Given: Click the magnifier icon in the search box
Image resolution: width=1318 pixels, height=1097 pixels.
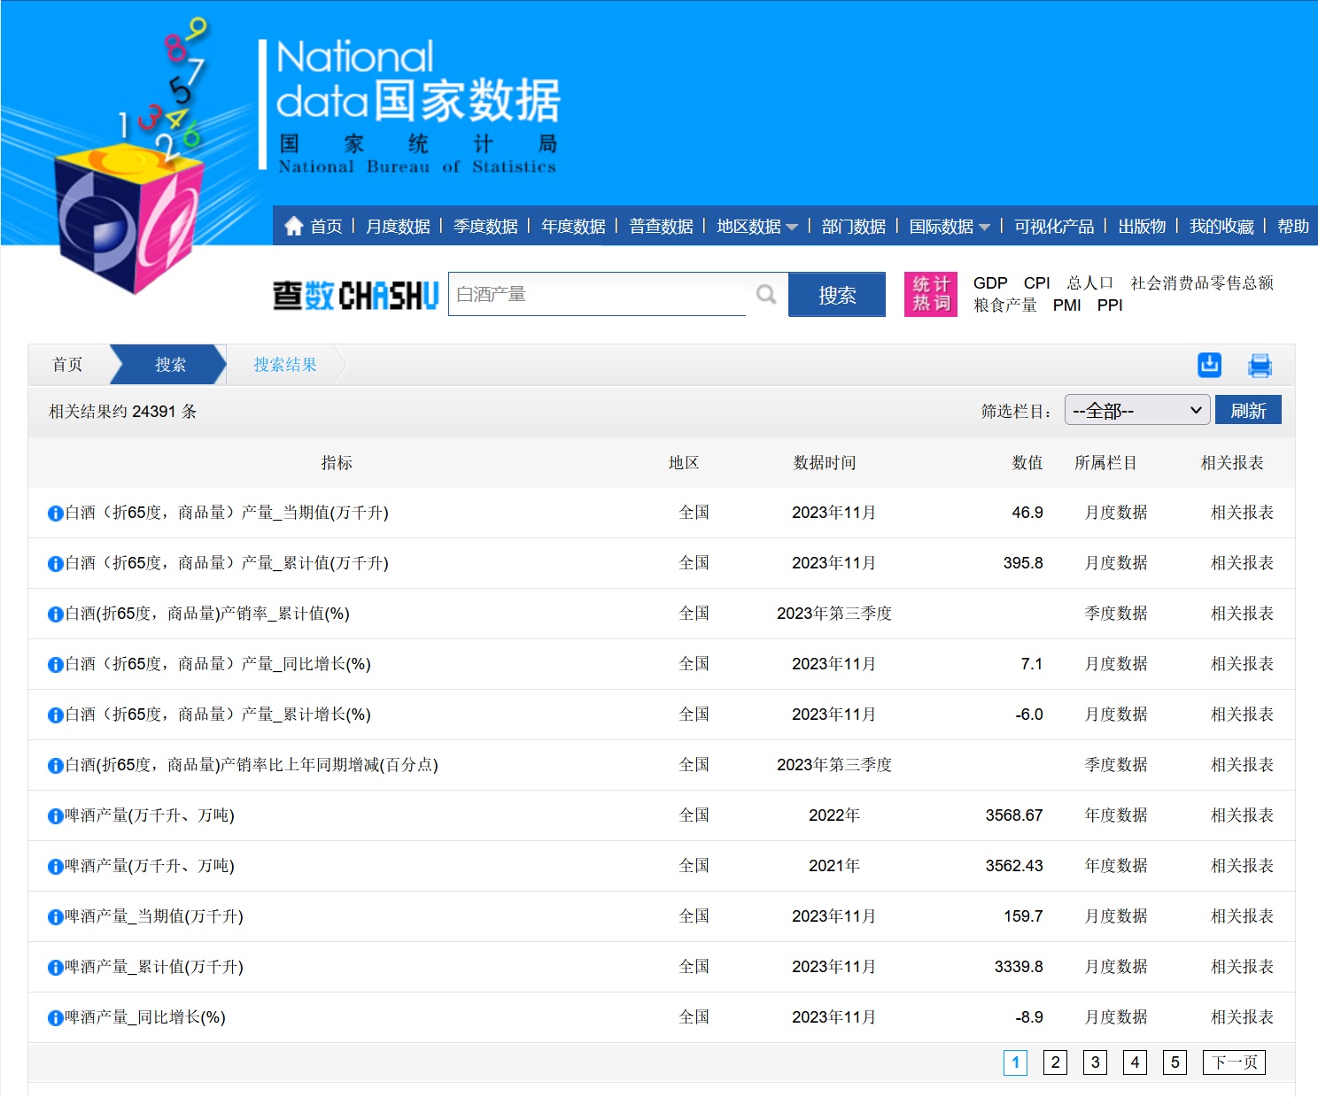Looking at the screenshot, I should click(x=766, y=295).
